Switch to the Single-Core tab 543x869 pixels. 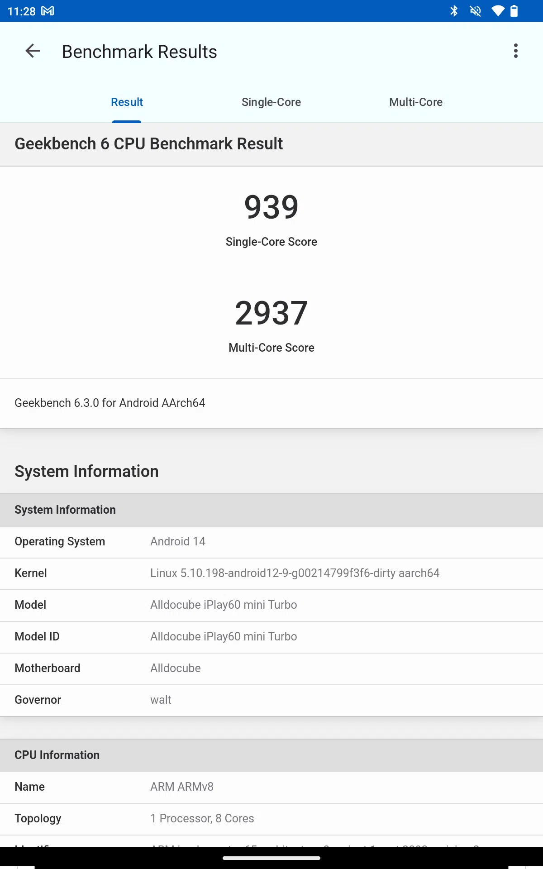coord(271,102)
